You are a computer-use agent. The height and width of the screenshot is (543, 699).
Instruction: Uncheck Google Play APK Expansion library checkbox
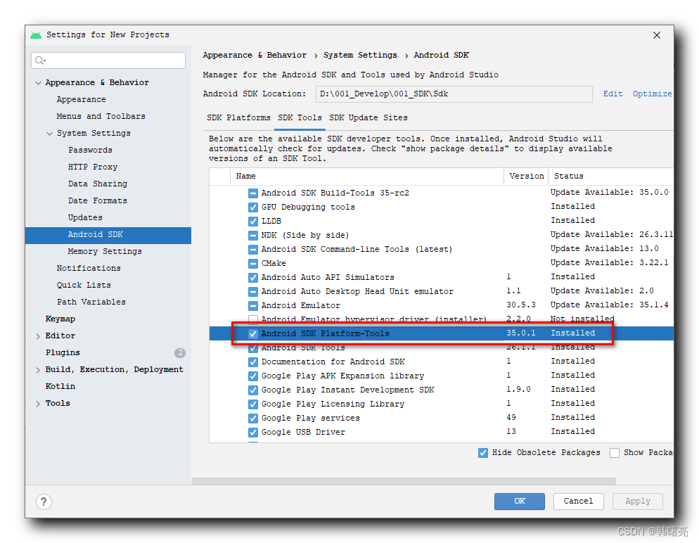252,376
